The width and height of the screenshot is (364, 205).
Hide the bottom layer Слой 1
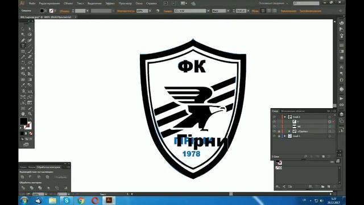coord(274,136)
